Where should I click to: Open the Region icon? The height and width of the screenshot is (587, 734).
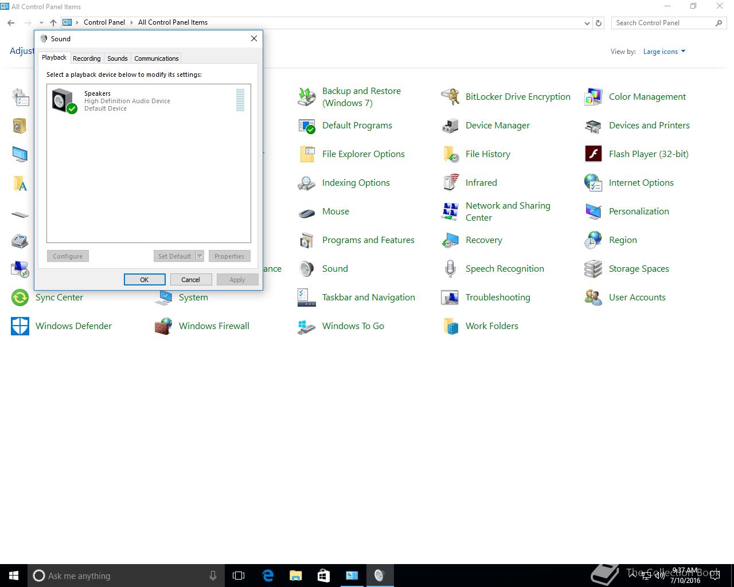[593, 240]
